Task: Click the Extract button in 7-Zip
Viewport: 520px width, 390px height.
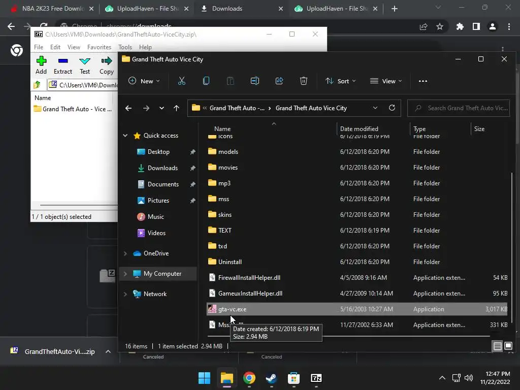Action: [x=62, y=66]
